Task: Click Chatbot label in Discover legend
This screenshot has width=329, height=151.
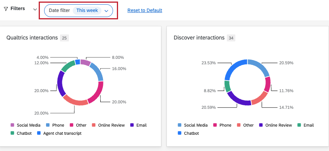Action: (191, 133)
